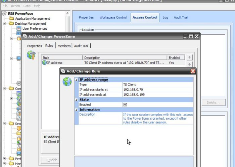Select Desktop Management tree node
This screenshot has height=167, width=235.
coord(31,24)
